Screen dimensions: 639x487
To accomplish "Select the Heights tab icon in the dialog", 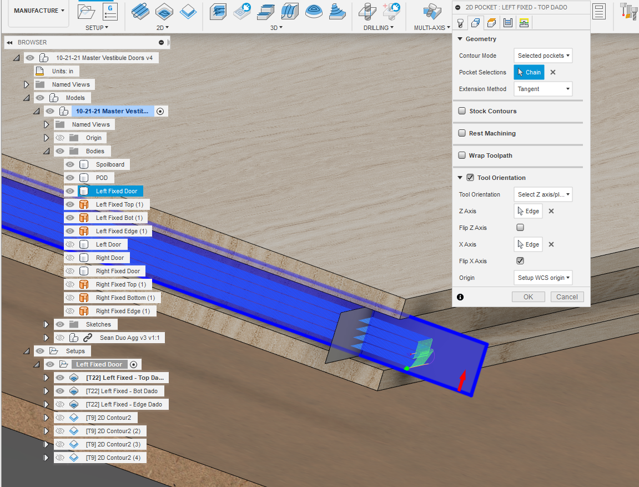I will [491, 23].
